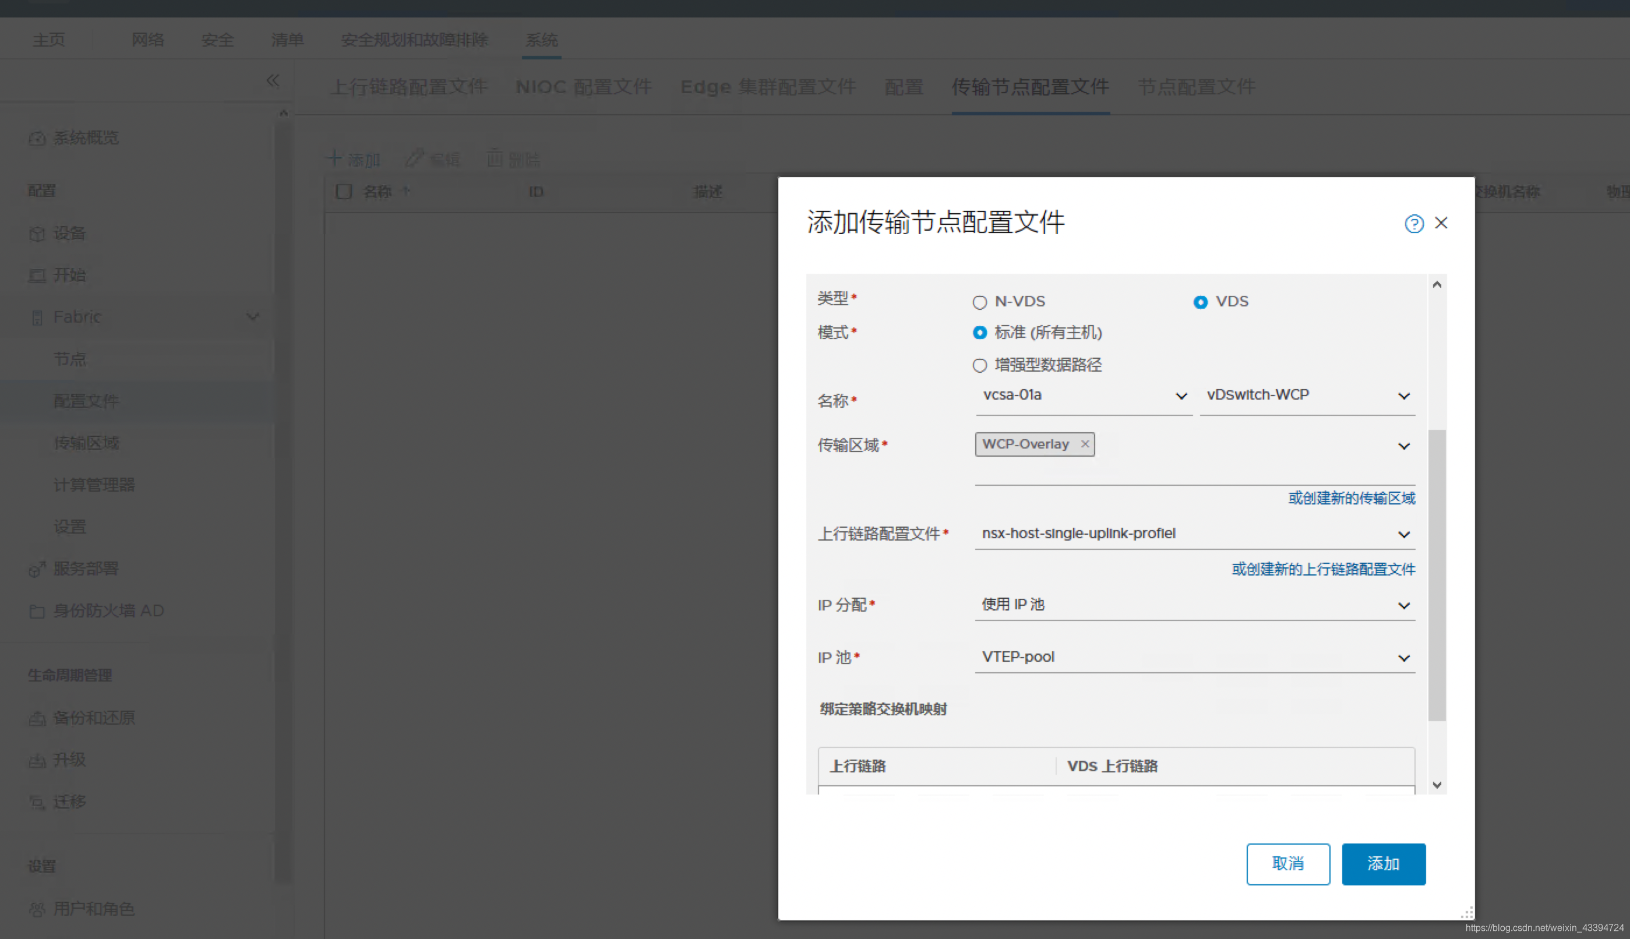This screenshot has width=1630, height=939.
Task: Click the 服务部署 icon in the sidebar
Action: [x=37, y=569]
